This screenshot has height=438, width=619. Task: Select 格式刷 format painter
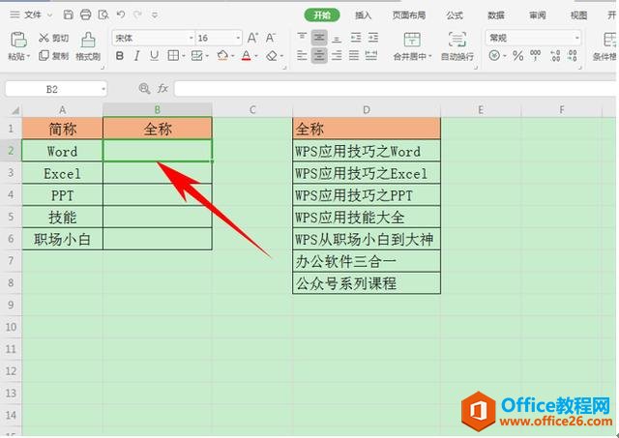[x=88, y=46]
